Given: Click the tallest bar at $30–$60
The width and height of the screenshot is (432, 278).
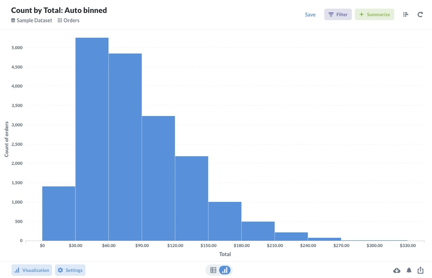Looking at the screenshot, I should [92, 139].
